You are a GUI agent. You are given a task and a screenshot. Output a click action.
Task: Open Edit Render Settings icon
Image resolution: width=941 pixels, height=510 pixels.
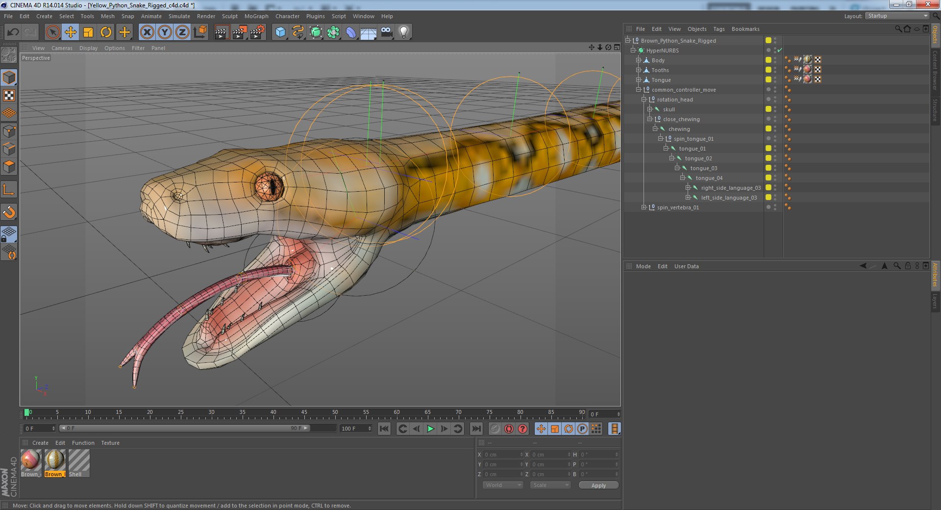[x=257, y=32]
